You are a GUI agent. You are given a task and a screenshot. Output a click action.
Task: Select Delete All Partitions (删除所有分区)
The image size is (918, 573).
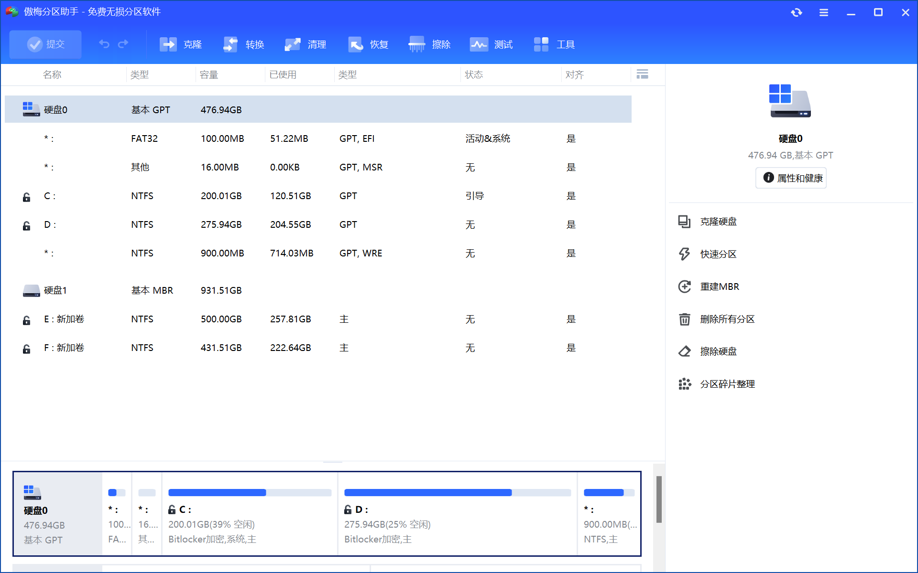[727, 319]
